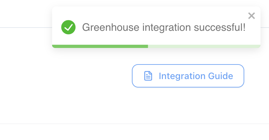Image resolution: width=269 pixels, height=140 pixels.
Task: Dismiss the Greenhouse integration success toast
Action: tap(251, 16)
